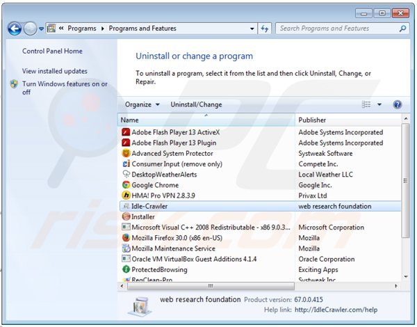The image size is (417, 327).
Task: Click Programs in the breadcrumb
Action: click(x=81, y=29)
